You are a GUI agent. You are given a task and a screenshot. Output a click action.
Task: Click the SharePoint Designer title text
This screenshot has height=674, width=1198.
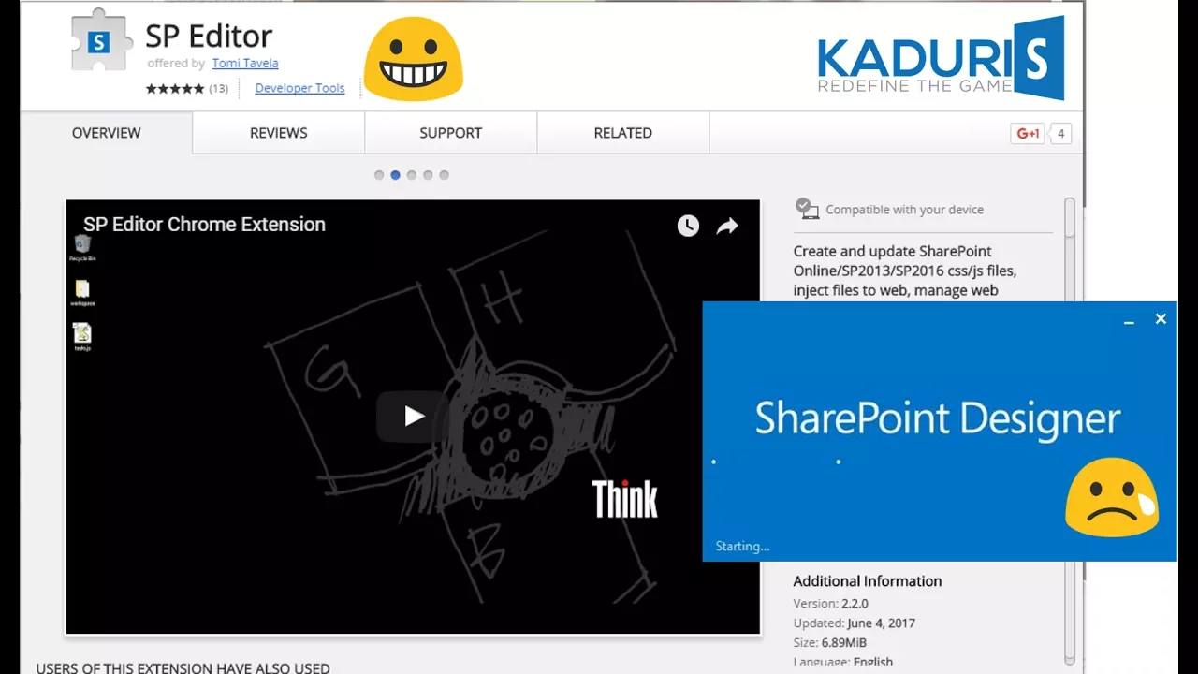click(x=938, y=418)
